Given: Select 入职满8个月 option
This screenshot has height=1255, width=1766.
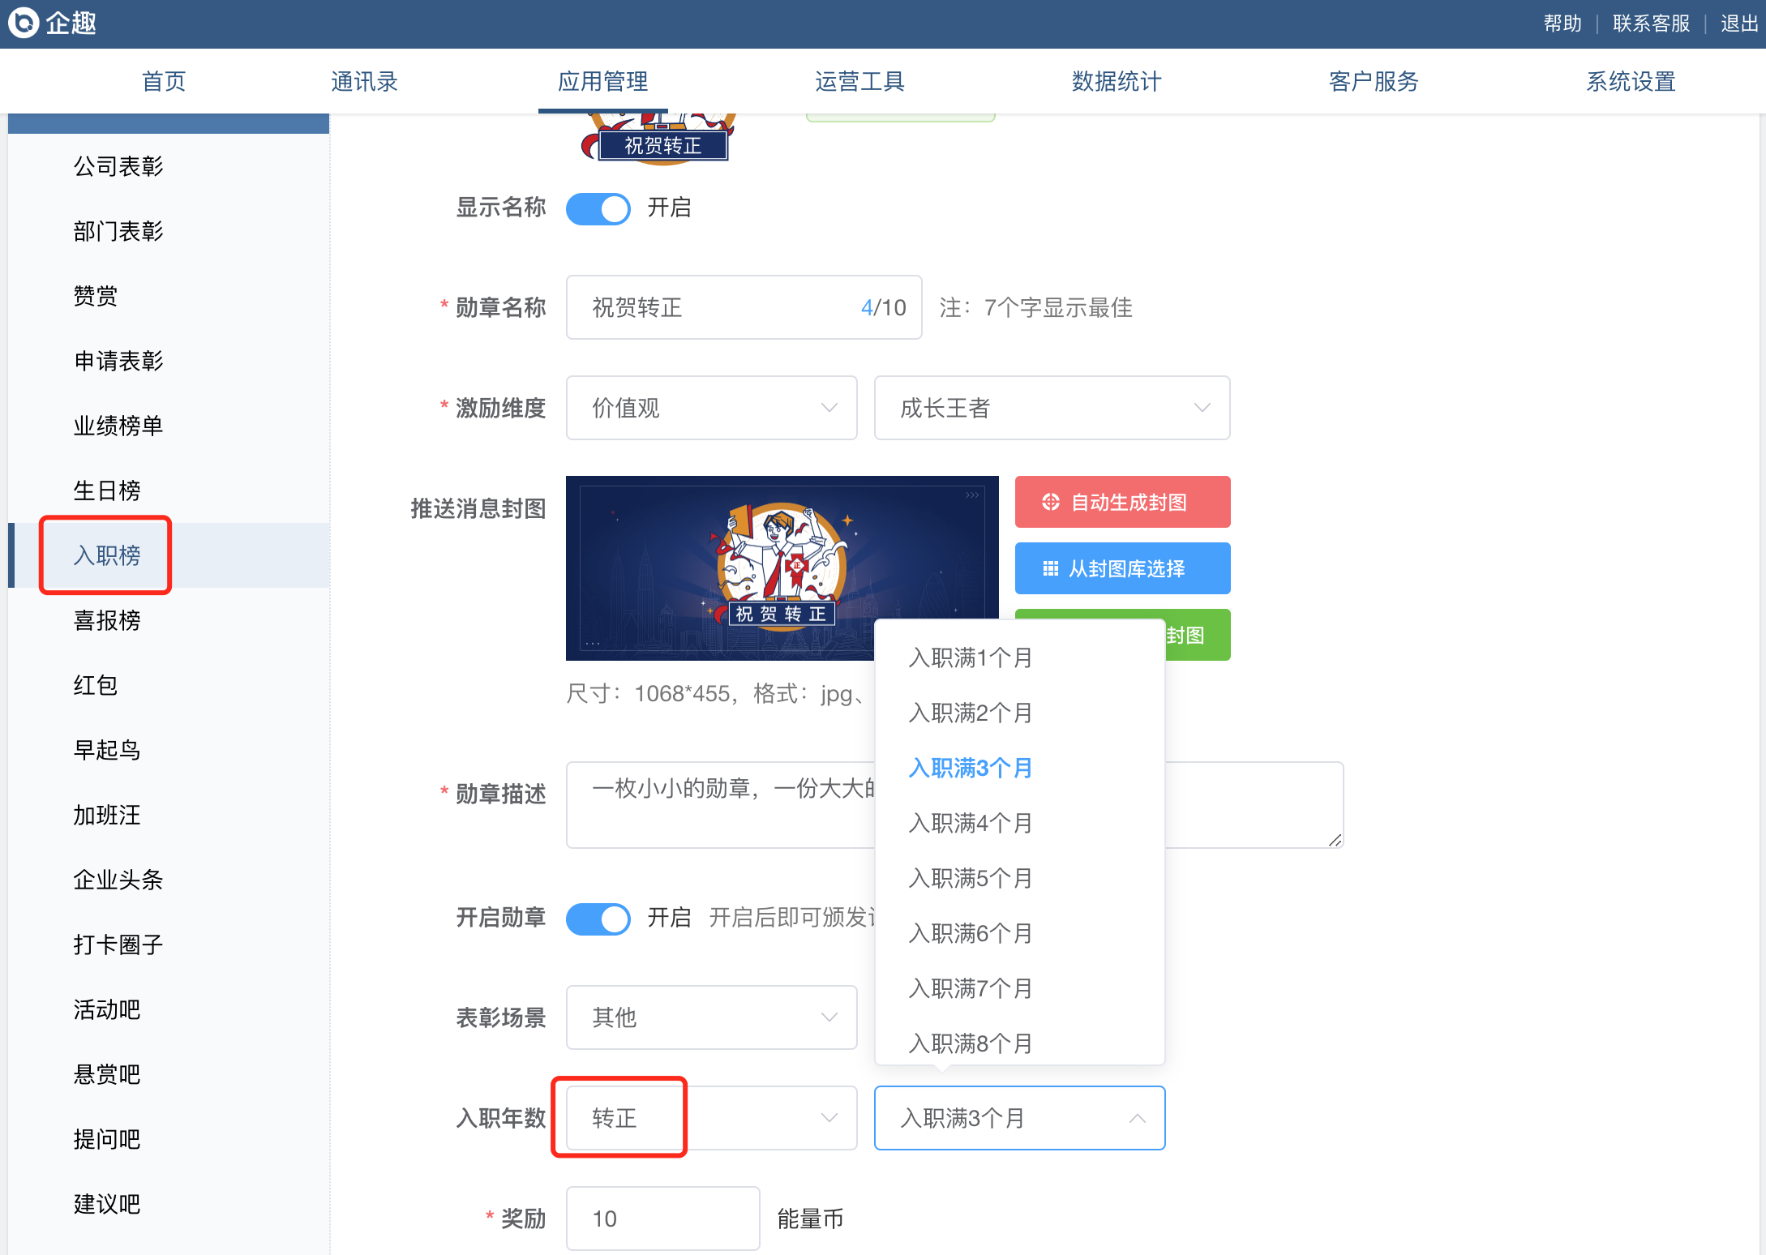Looking at the screenshot, I should [x=1019, y=1041].
